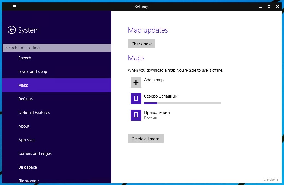284x185 pixels.
Task: Open Disk space settings
Action: [x=57, y=167]
